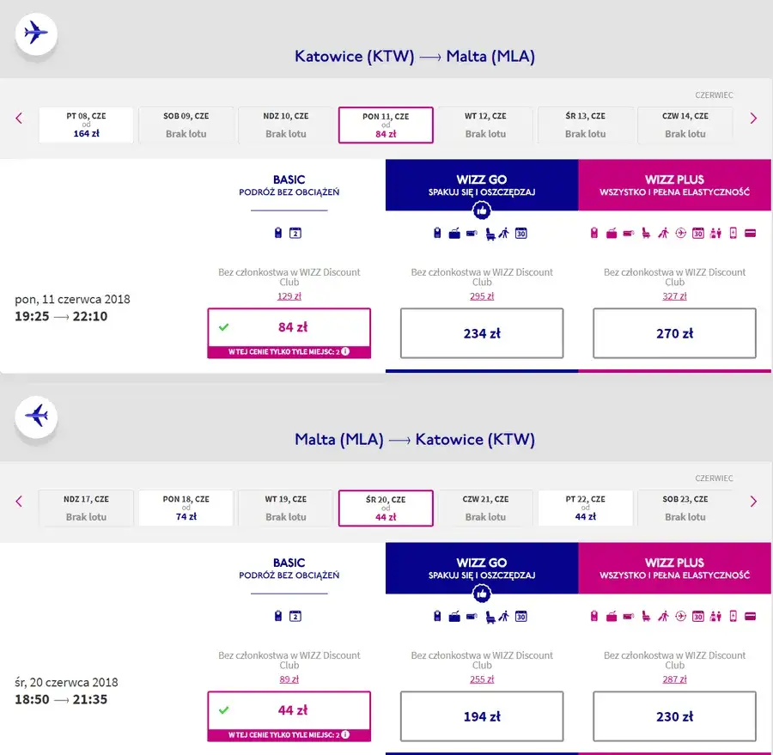Screen dimensions: 773x755
Task: Open the 255 zł WIZZ Discount Club price link
Action: click(482, 679)
